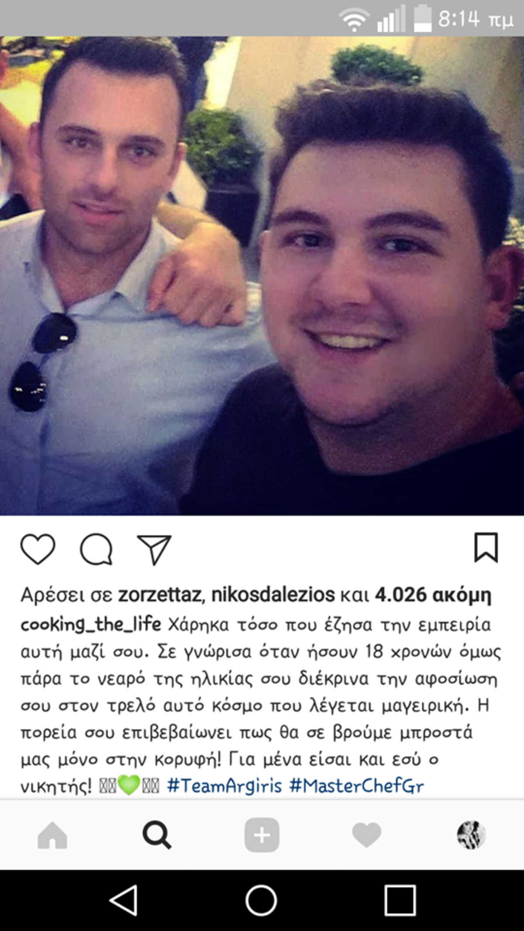This screenshot has width=524, height=931.
Task: Open the #TeamArgiris hashtag
Action: click(224, 786)
